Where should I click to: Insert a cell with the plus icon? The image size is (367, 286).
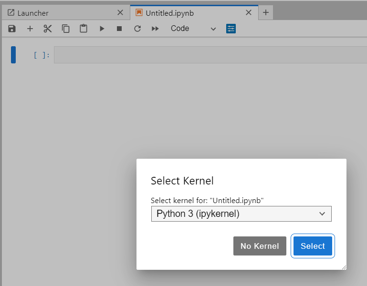pos(30,29)
